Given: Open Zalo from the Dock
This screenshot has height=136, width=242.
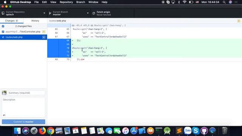Looking at the screenshot, I should (188, 131).
